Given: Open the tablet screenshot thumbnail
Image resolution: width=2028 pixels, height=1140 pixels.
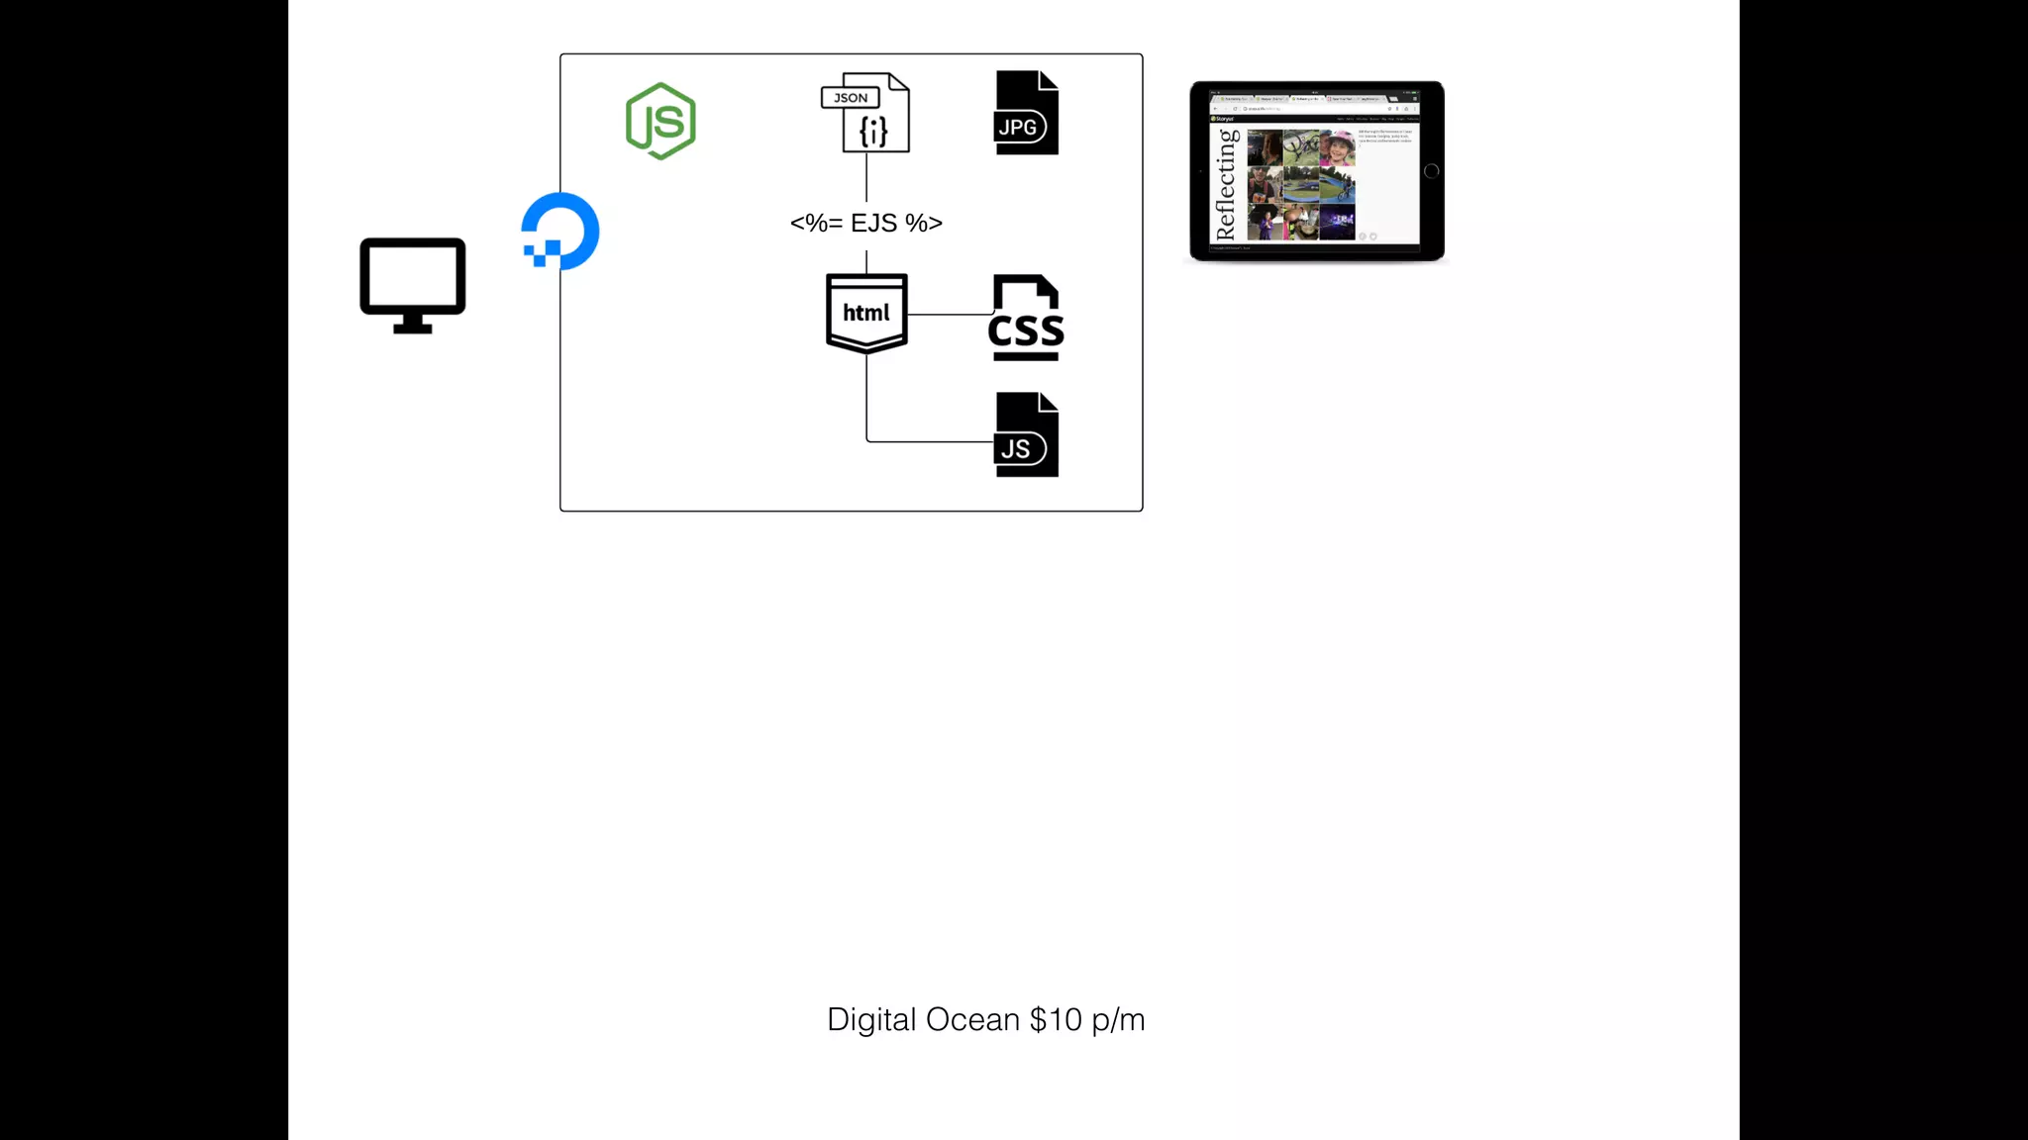Looking at the screenshot, I should pos(1317,171).
